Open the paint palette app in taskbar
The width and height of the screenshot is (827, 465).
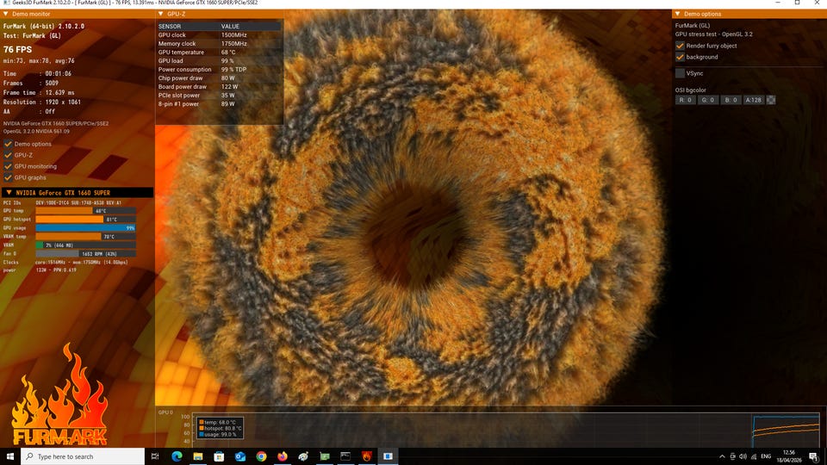303,456
